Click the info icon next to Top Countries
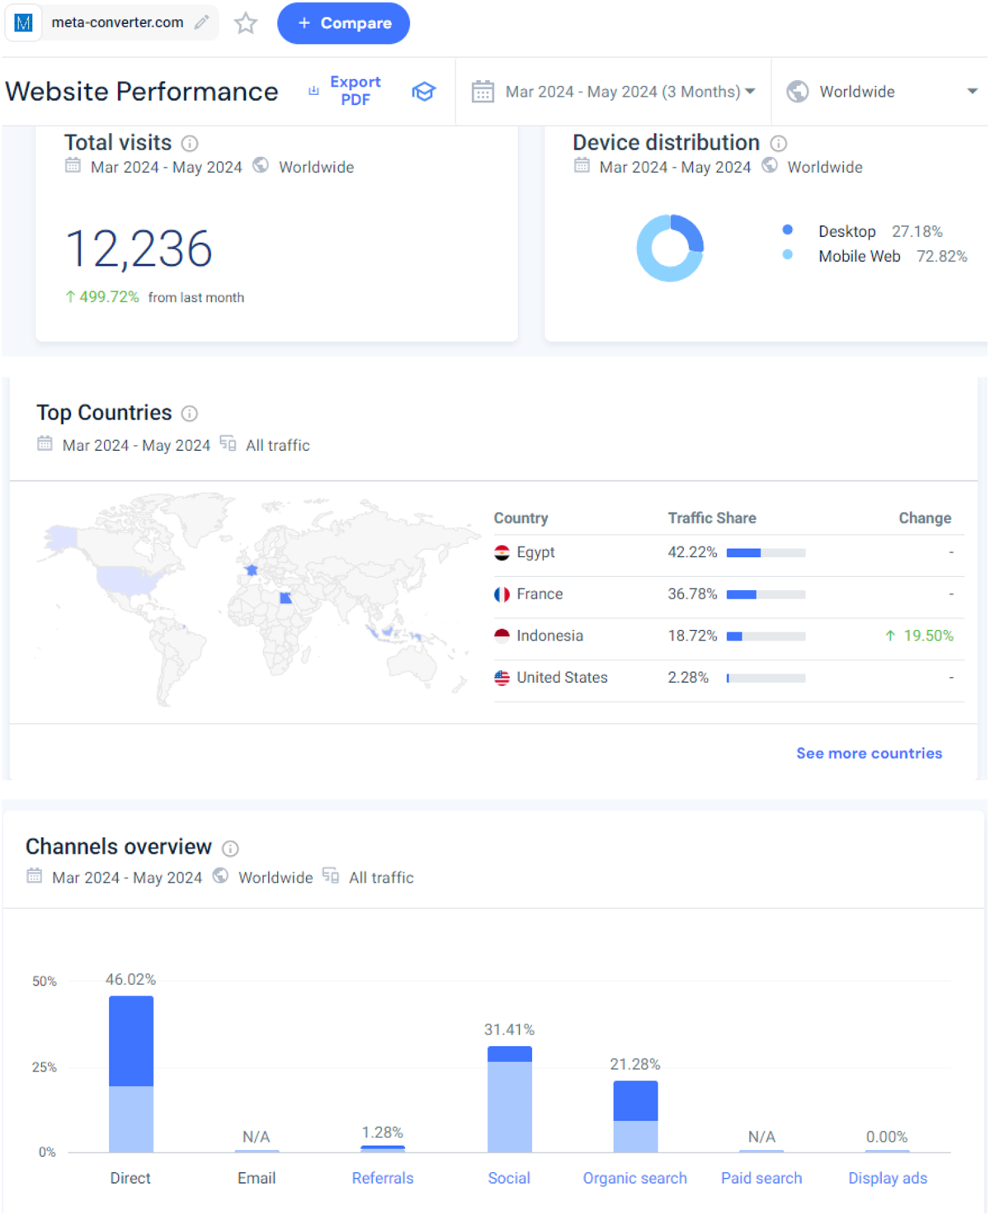 (190, 414)
